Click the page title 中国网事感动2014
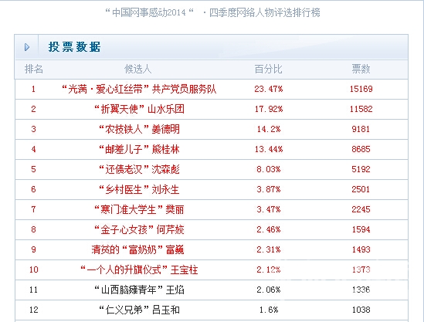Viewport: 424px width, 322px height. tap(149, 12)
